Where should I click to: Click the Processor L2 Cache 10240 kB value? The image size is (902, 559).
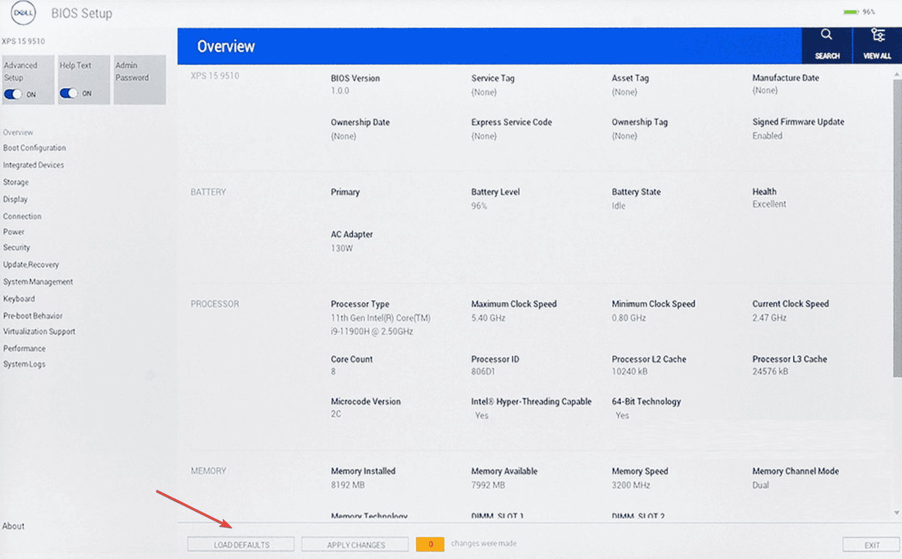(630, 372)
